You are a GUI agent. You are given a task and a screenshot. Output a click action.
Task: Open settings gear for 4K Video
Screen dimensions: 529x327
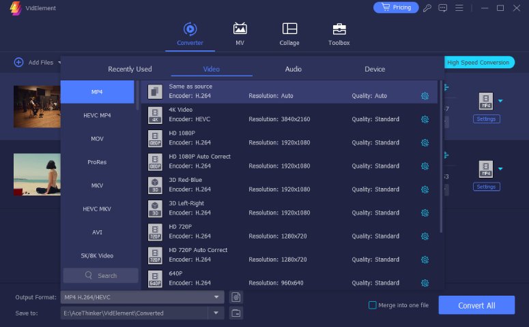[x=425, y=119]
